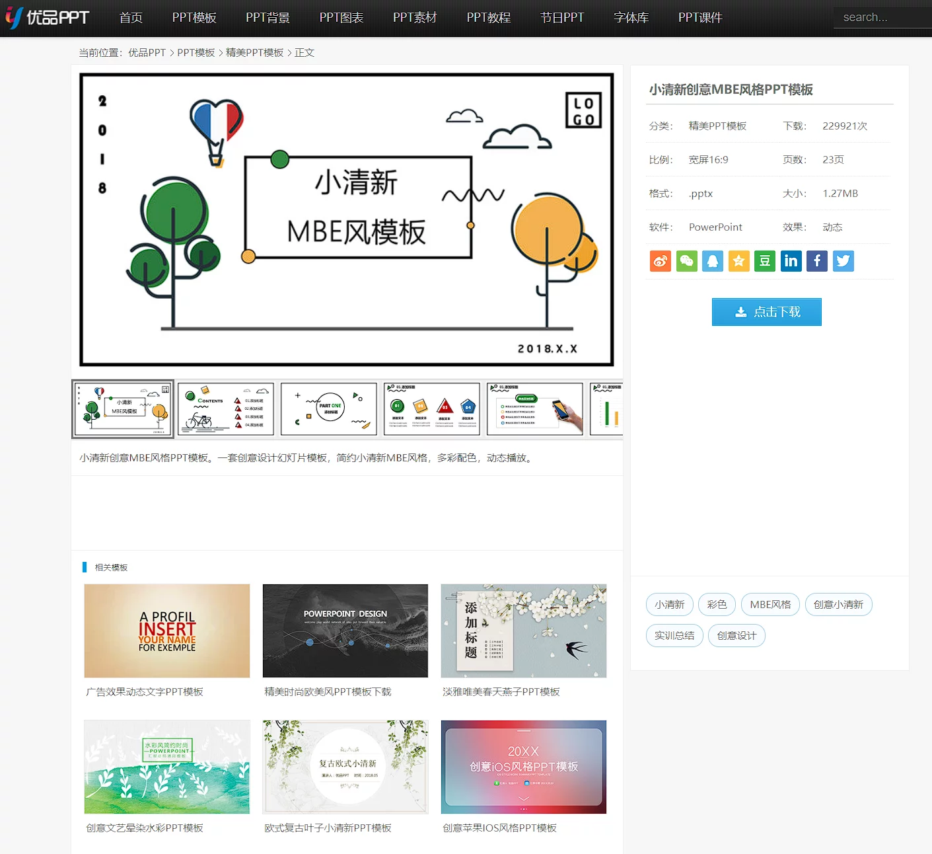
Task: Share the template on Facebook
Action: coord(816,261)
